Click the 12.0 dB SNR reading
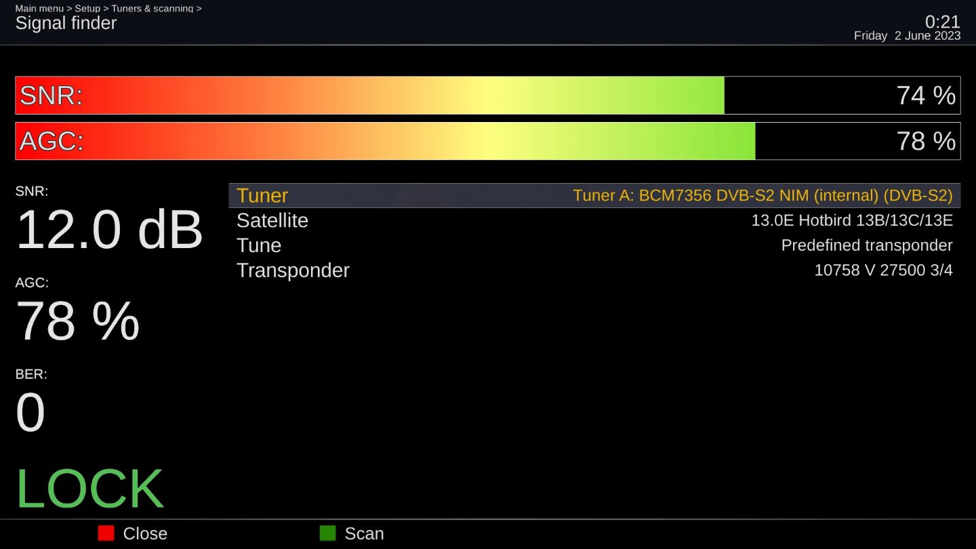This screenshot has height=549, width=976. pos(109,230)
